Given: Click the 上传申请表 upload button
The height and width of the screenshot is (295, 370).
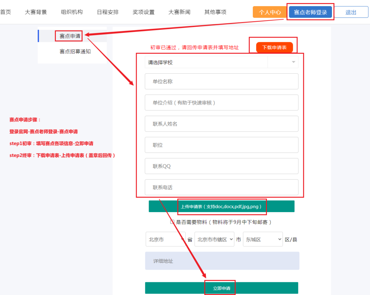Looking at the screenshot, I should pyautogui.click(x=221, y=206).
